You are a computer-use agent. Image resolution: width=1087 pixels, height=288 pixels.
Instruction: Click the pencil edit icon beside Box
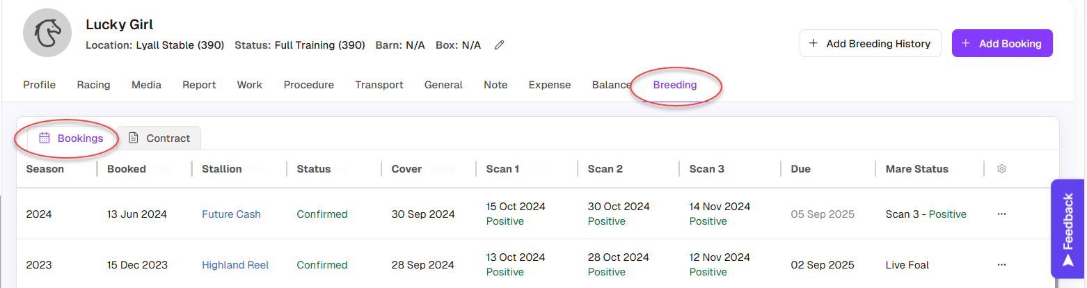click(x=499, y=45)
